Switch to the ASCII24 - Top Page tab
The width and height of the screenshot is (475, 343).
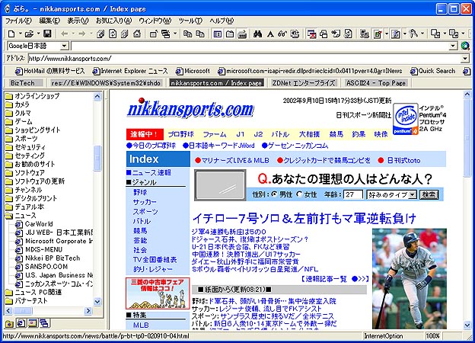tap(376, 83)
